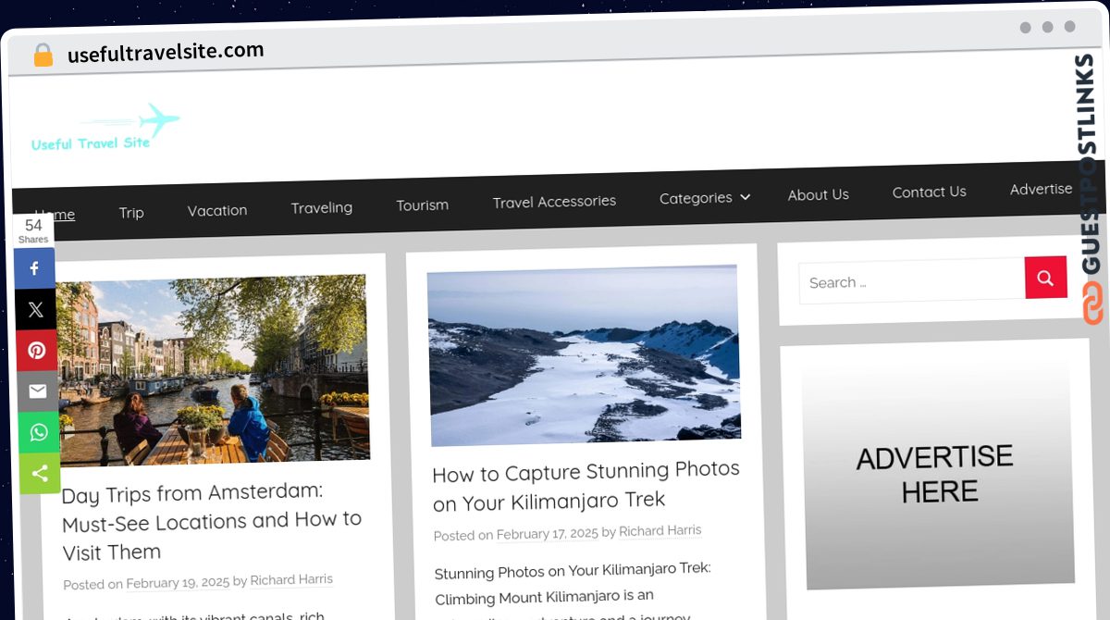The width and height of the screenshot is (1110, 620).
Task: Click the February 17, 2025 post date
Action: click(547, 534)
